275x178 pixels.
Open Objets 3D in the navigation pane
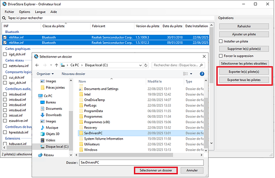coord(52,134)
